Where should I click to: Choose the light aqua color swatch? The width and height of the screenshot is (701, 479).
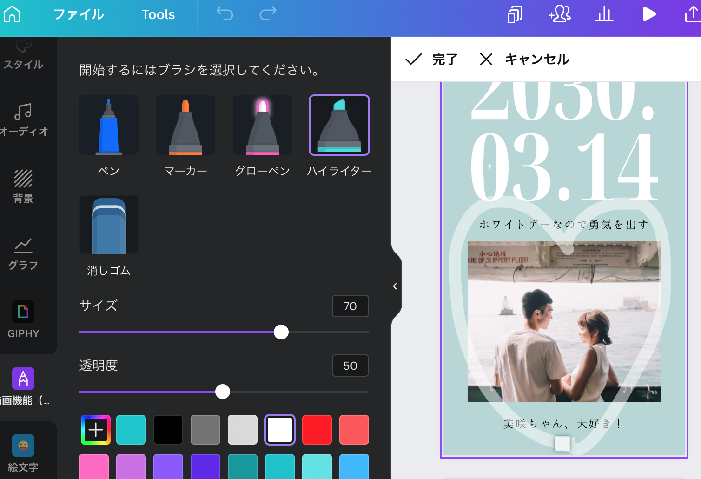(x=317, y=466)
